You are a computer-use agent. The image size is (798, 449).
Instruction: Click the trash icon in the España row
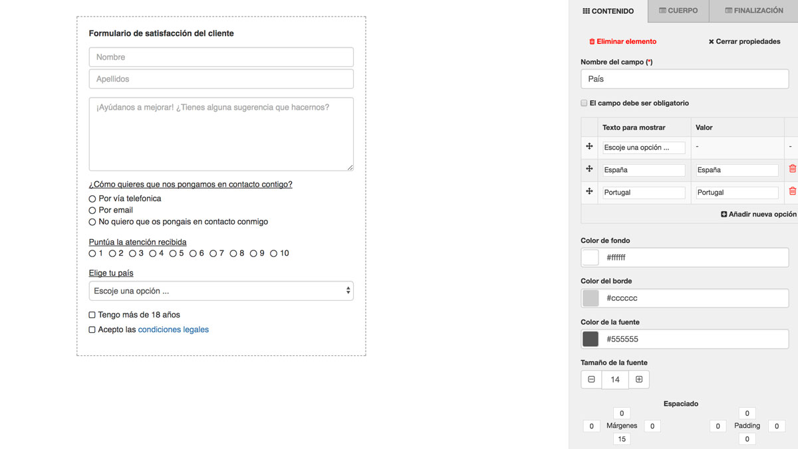pyautogui.click(x=792, y=169)
